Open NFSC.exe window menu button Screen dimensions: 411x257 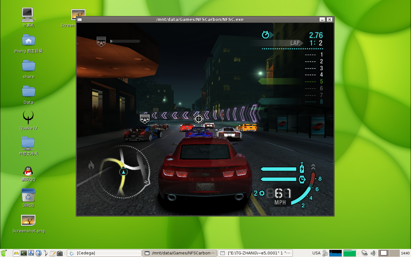pos(80,20)
